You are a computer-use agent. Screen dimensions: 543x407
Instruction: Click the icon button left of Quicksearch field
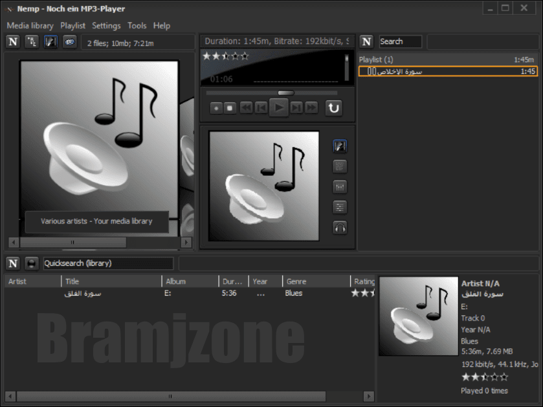click(x=32, y=263)
